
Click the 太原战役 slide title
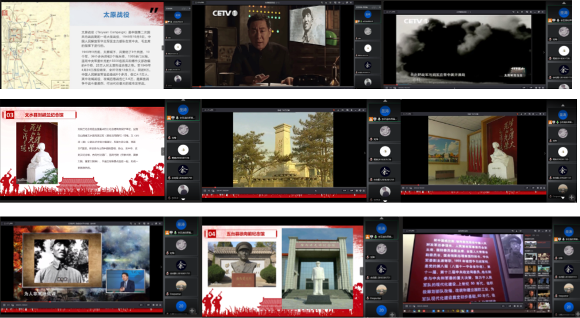116,14
